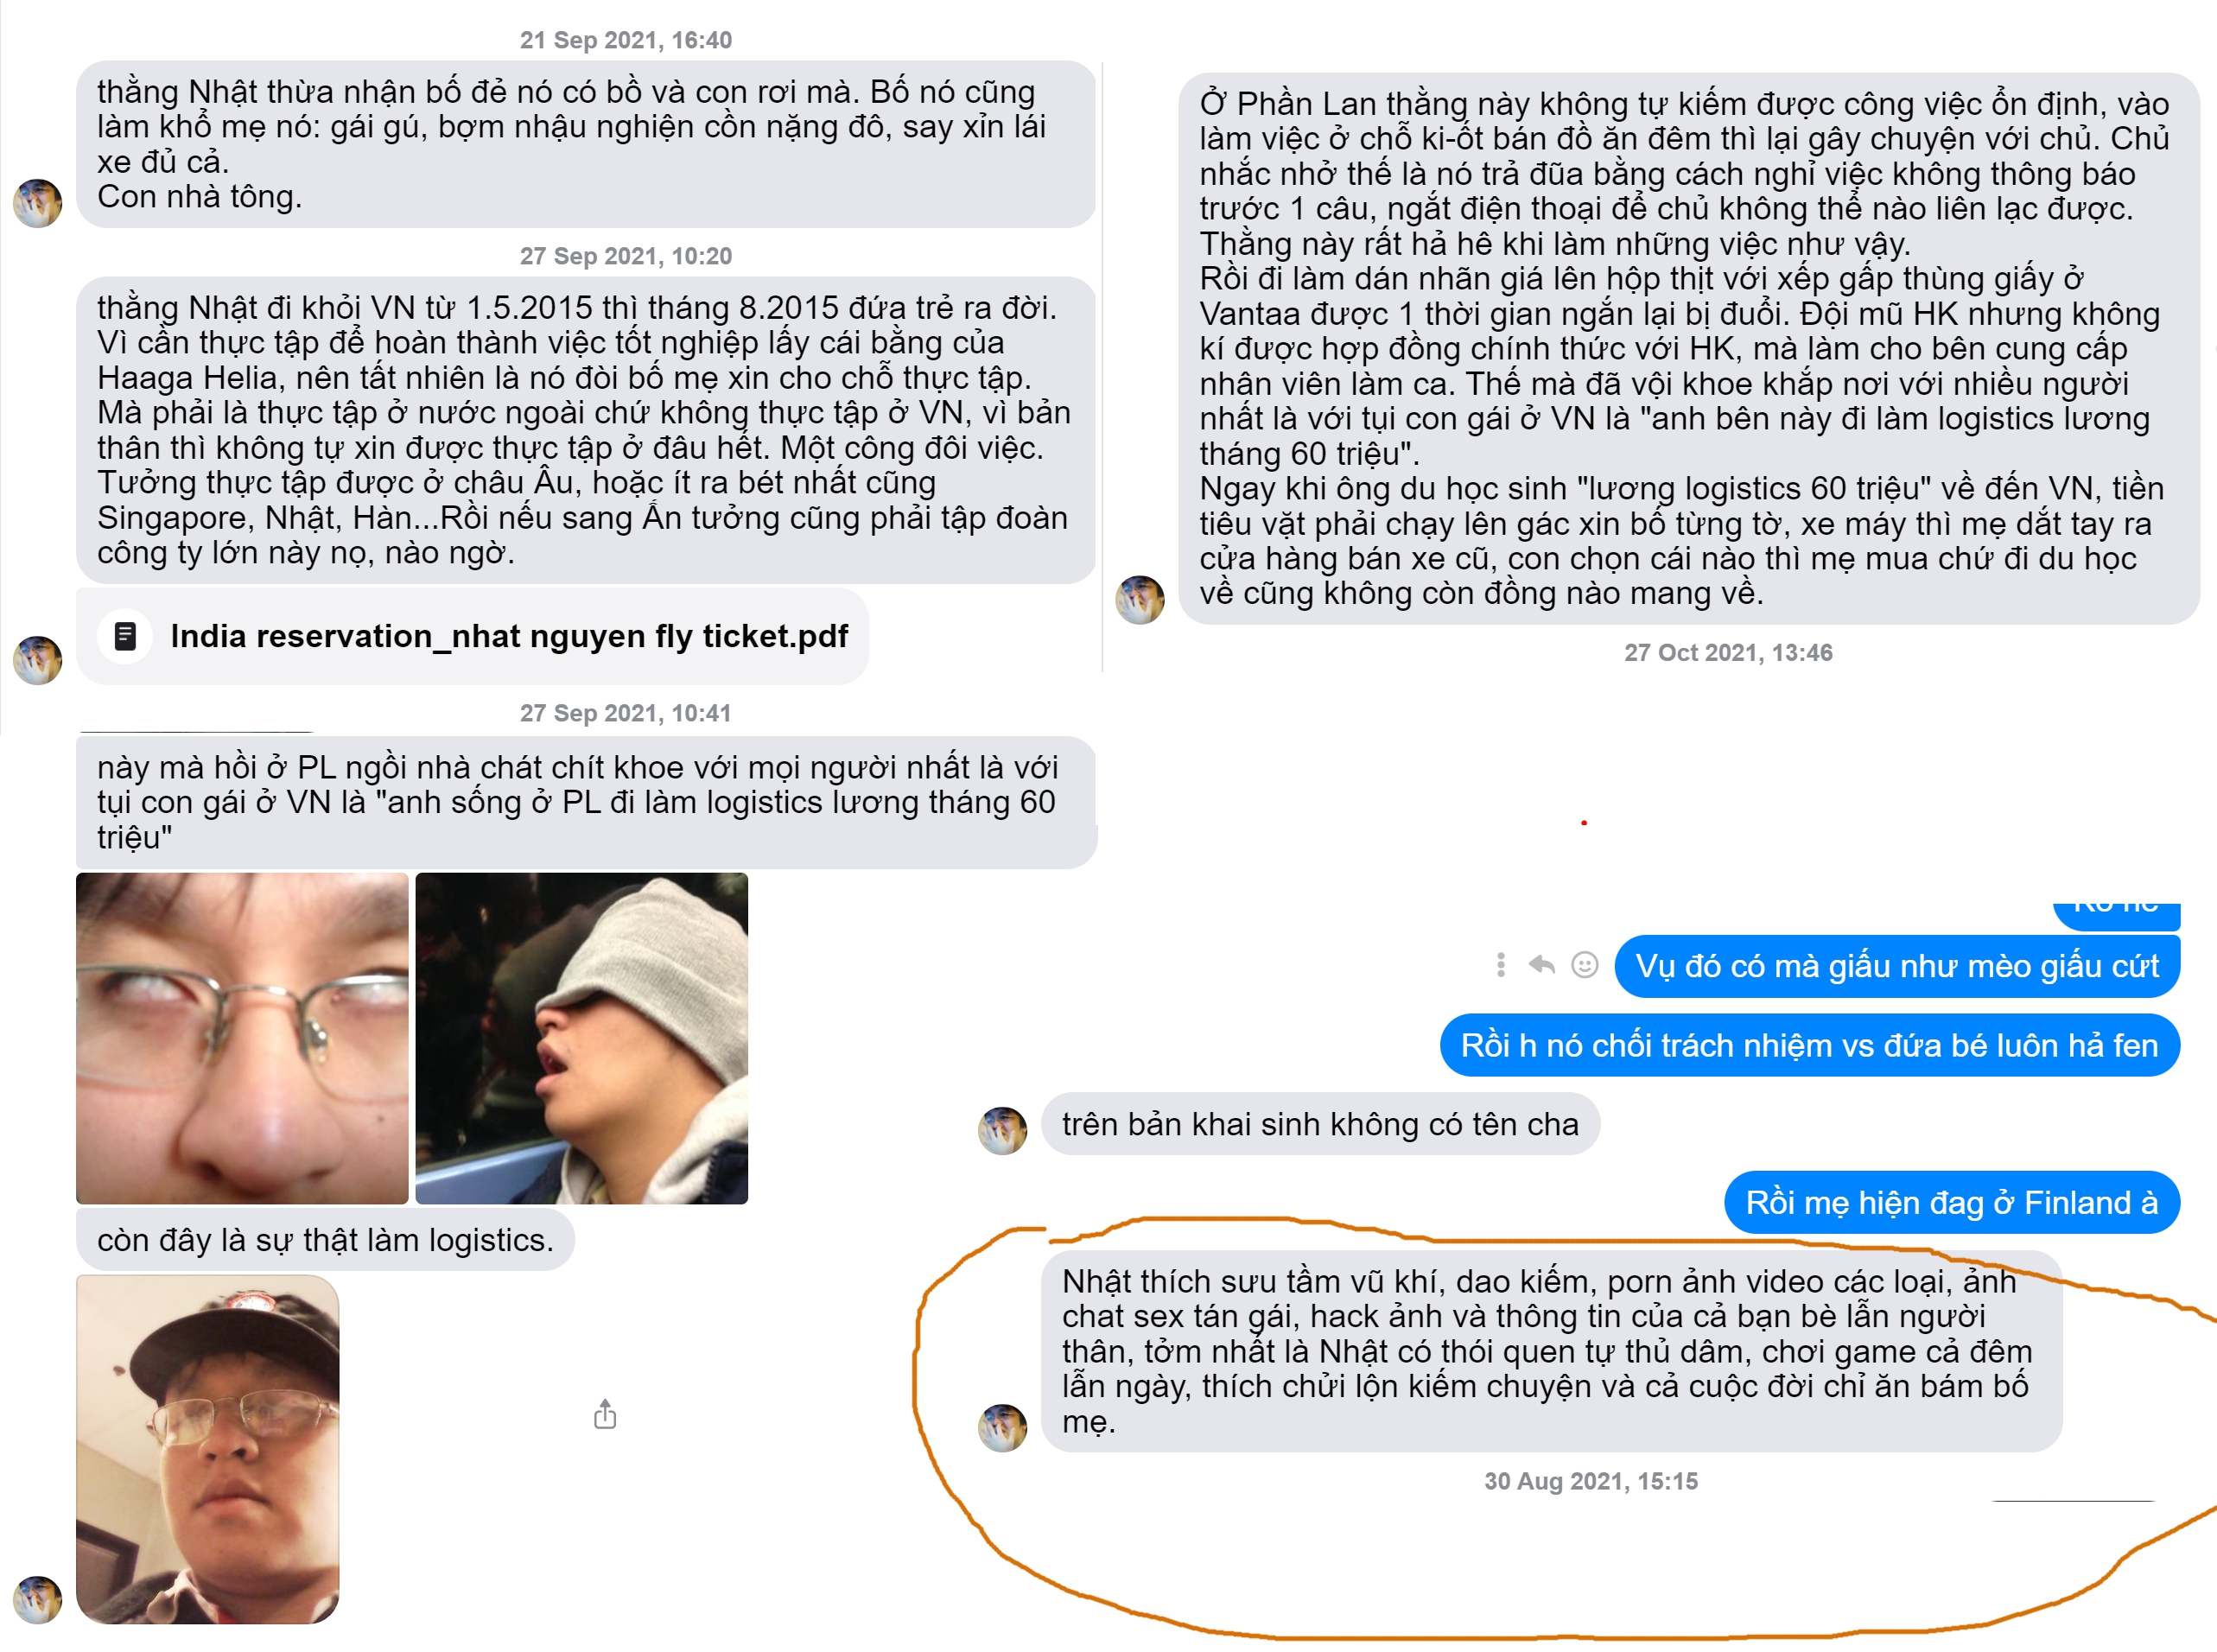Click avatar beside the circled 'Nhật thích sưu tầm' message
This screenshot has height=1652, width=2217.
(x=1002, y=1428)
